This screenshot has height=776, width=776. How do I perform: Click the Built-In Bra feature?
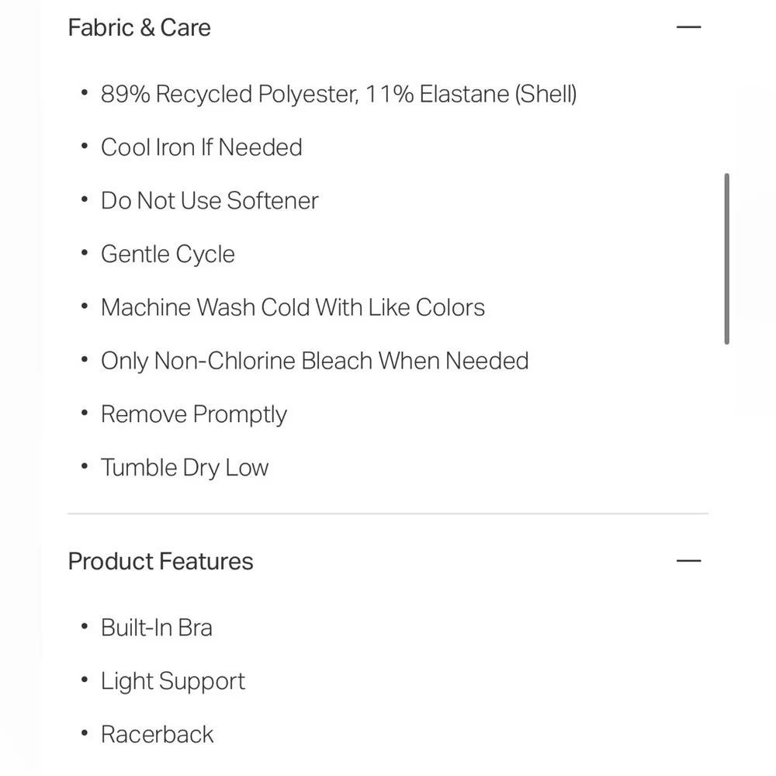pyautogui.click(x=157, y=628)
